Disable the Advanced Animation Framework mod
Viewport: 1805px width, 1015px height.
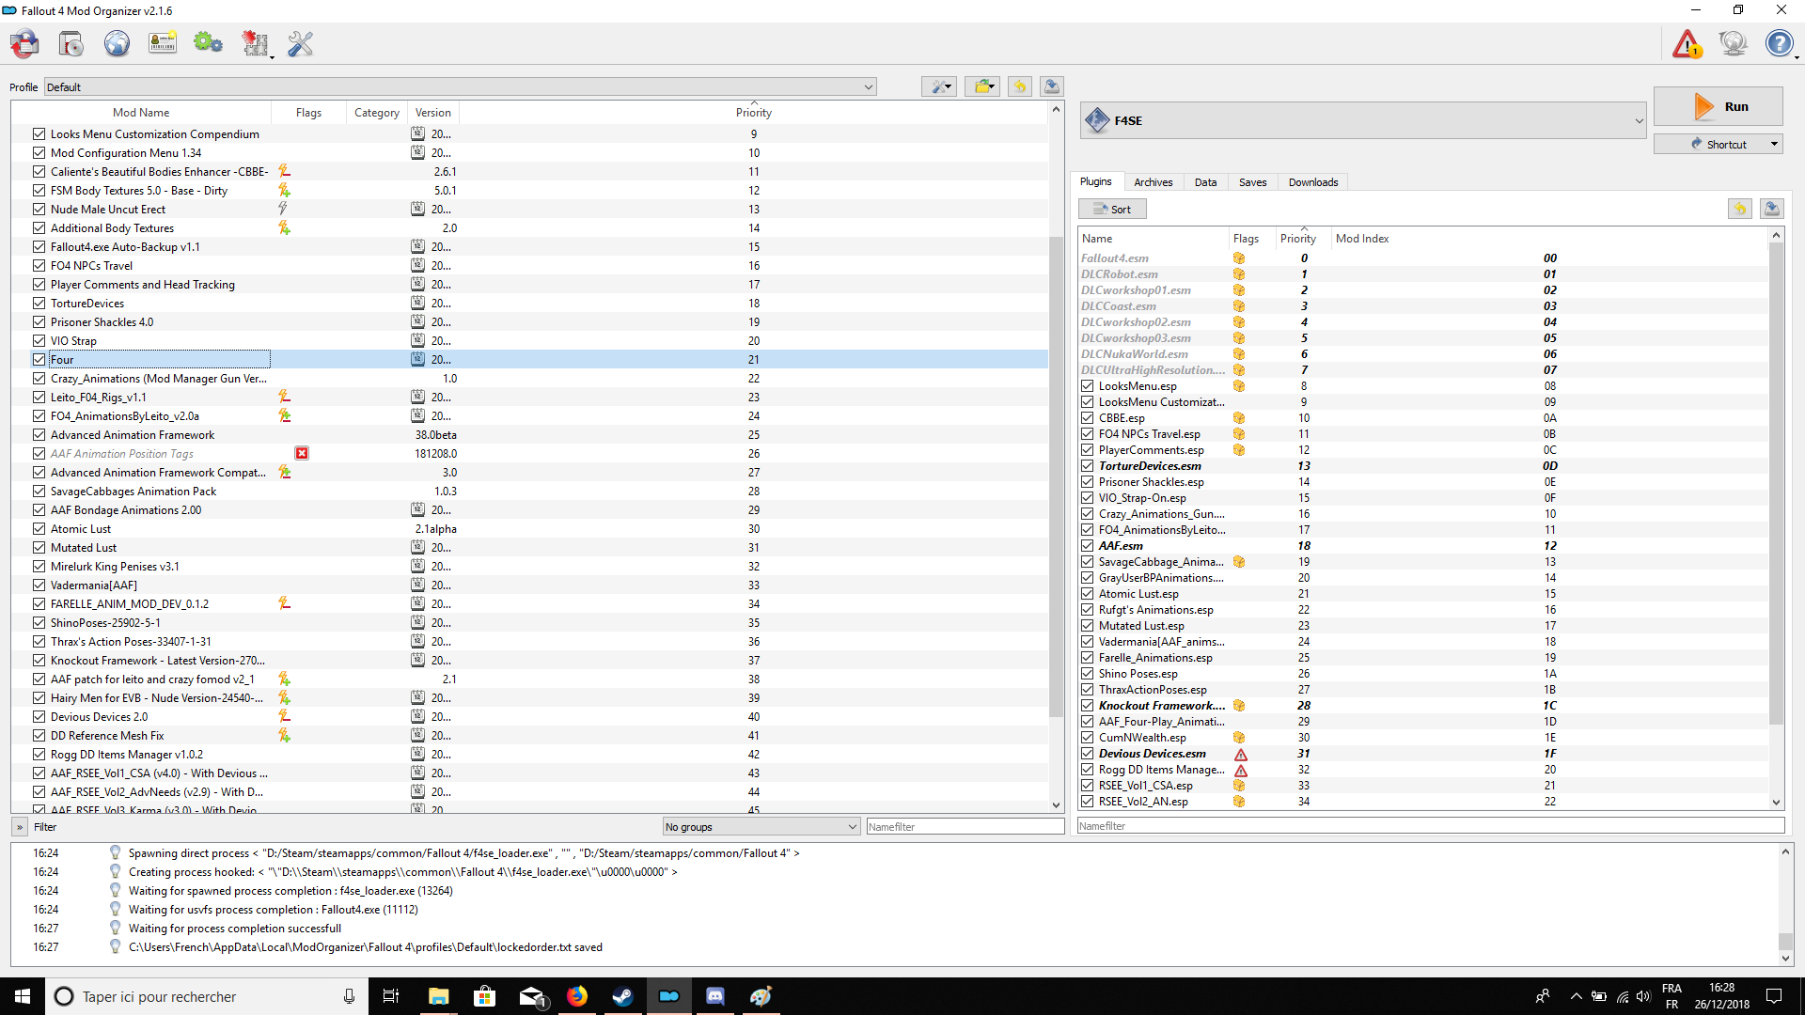click(x=39, y=435)
